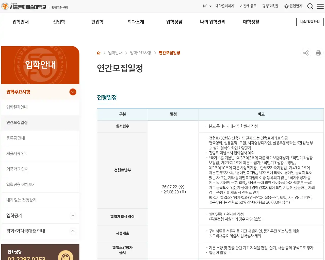
Task: Click the 입학상담 phone box
Action: [x=40, y=252]
